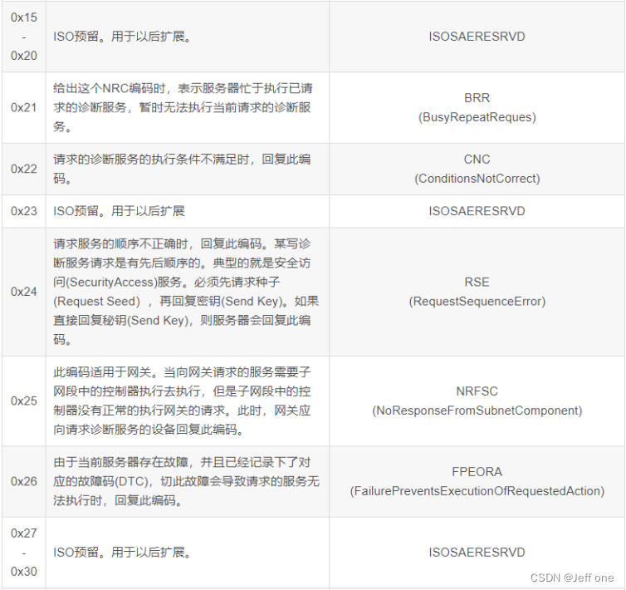
Task: Click ISOSAERESRVD in the 0x15-0x20 row
Action: [477, 37]
